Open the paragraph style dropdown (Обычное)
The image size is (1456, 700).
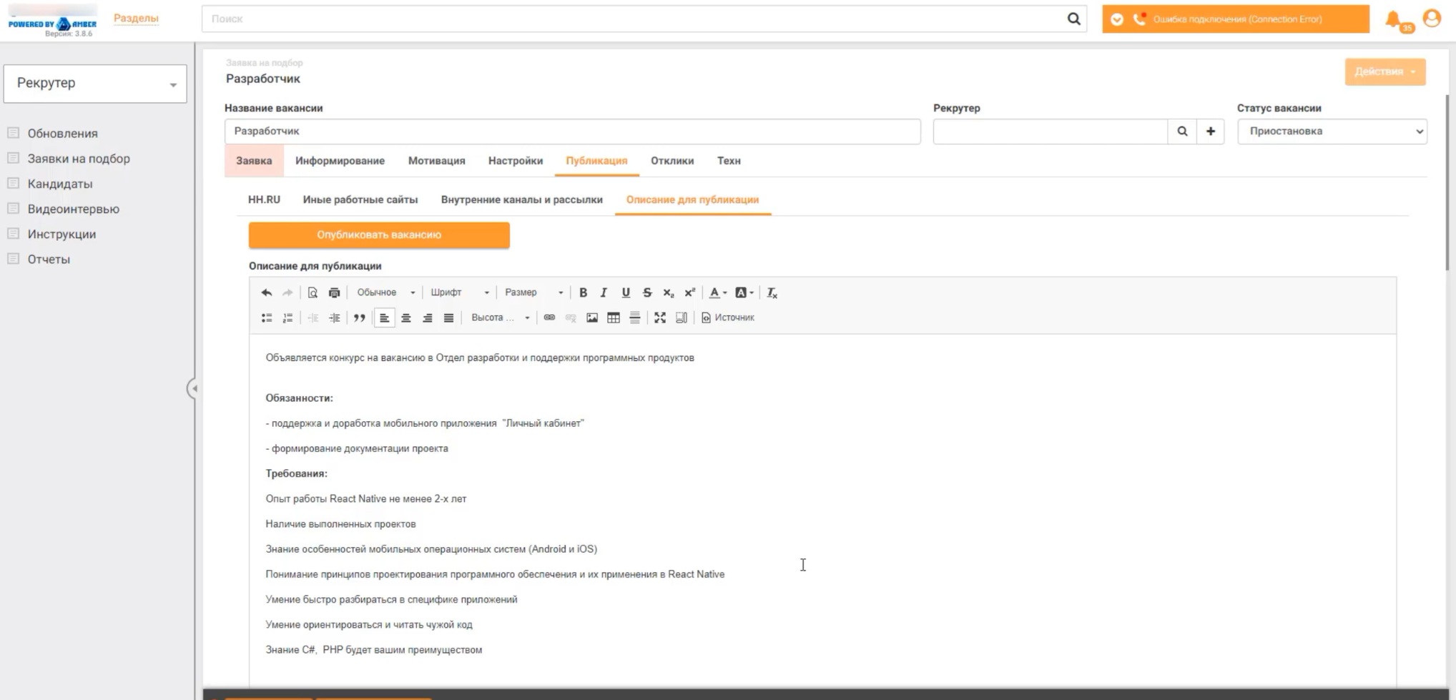(x=385, y=292)
